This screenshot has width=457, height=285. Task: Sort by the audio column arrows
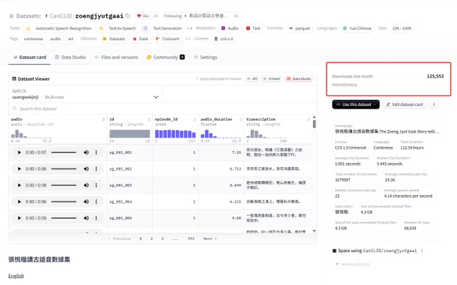tap(103, 119)
